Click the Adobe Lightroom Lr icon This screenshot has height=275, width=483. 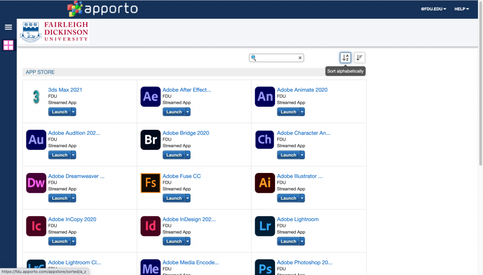point(265,226)
